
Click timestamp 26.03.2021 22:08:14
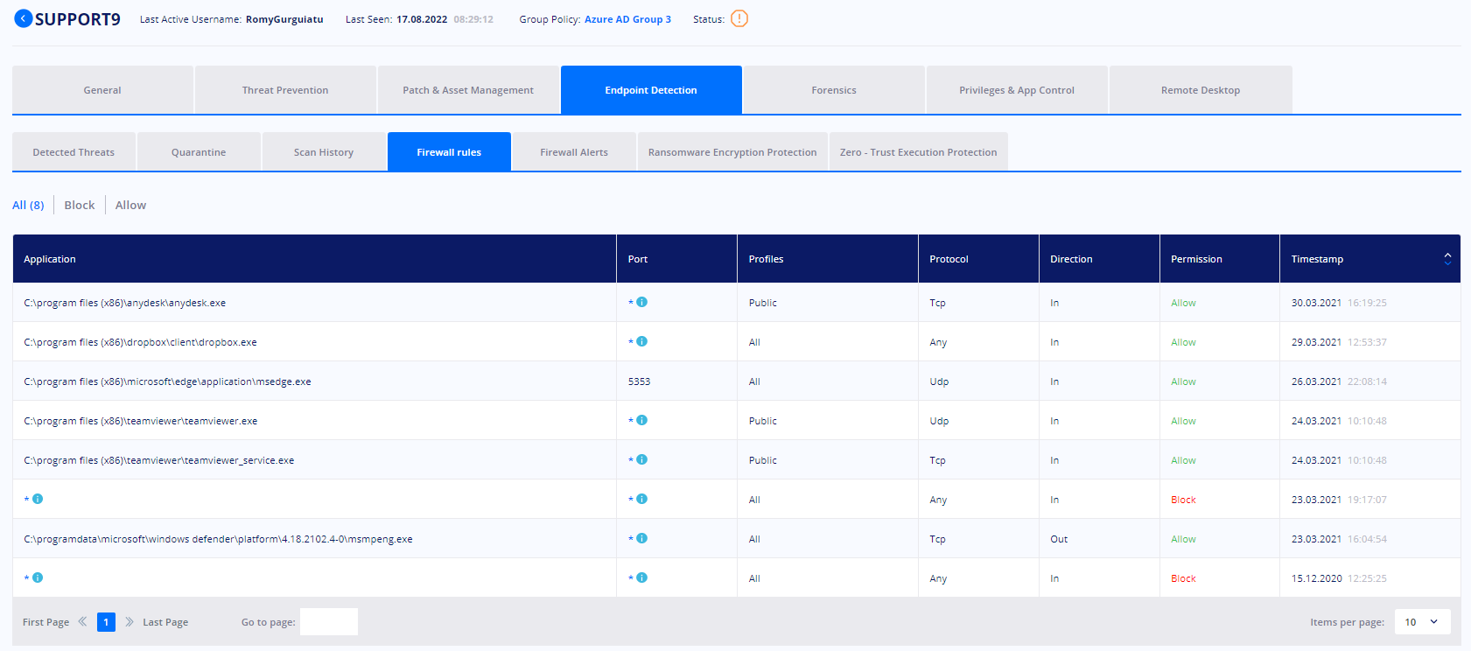pos(1339,381)
